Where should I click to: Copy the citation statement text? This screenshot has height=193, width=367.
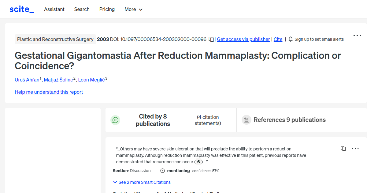(343, 148)
